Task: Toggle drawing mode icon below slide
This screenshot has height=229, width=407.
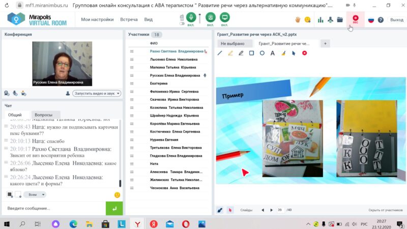Action: coord(220,210)
